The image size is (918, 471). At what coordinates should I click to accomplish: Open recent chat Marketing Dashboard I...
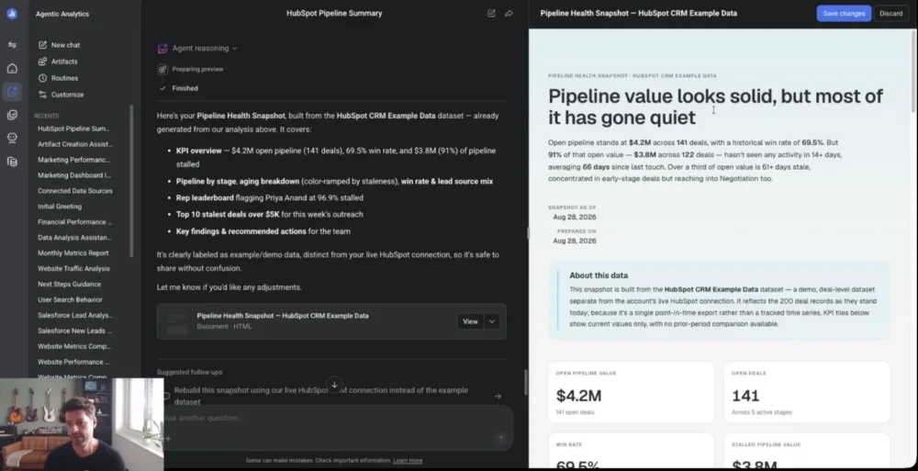pos(74,175)
